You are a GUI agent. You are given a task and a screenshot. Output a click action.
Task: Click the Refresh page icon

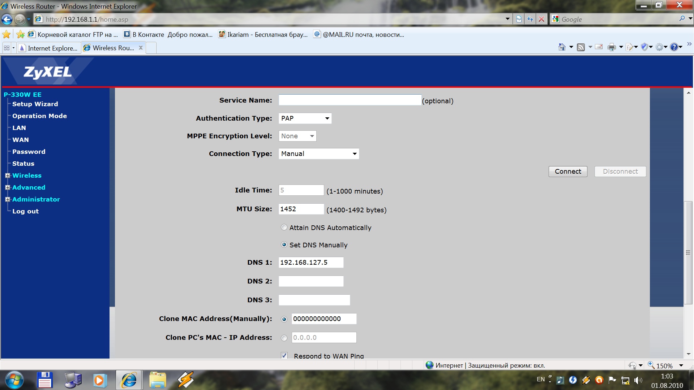coord(530,19)
